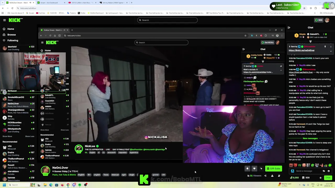Open the Following section in the sidebar
Image resolution: width=335 pixels, height=188 pixels.
point(13,40)
